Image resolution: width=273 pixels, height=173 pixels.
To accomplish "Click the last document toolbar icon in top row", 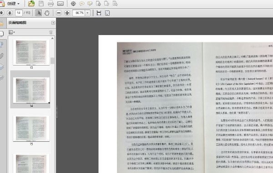I will tap(115, 4).
